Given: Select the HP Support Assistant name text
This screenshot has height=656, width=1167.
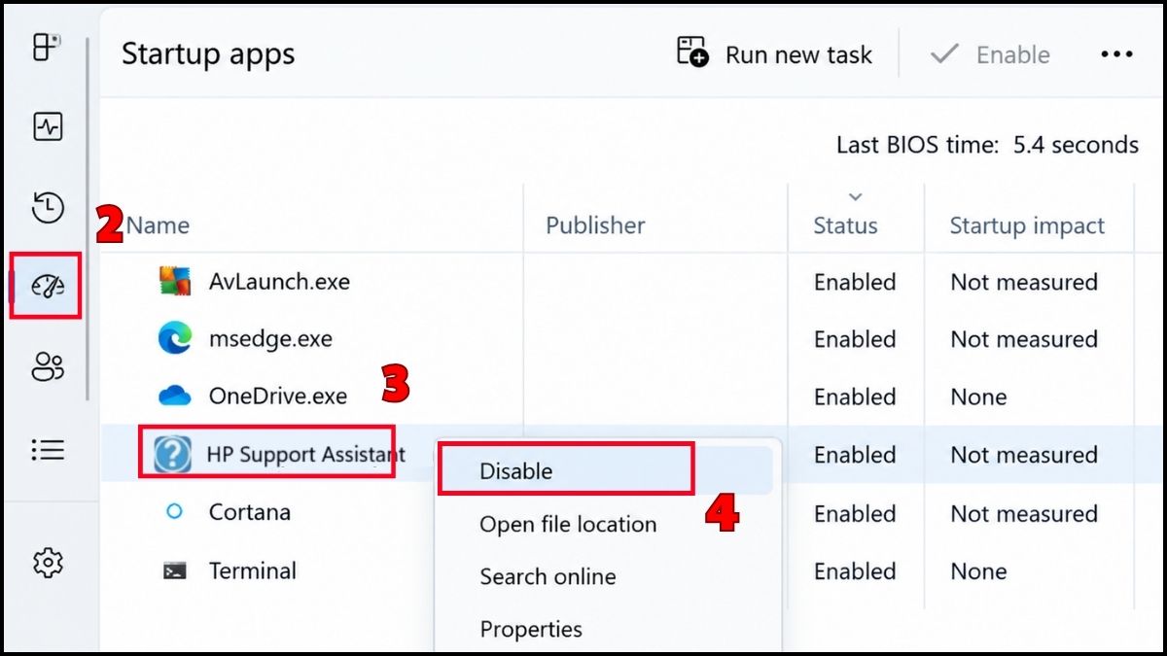Looking at the screenshot, I should [x=306, y=454].
